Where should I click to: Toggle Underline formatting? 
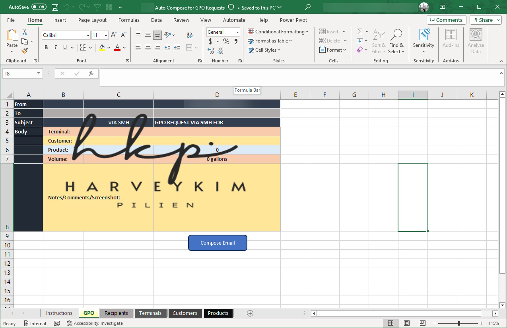pos(65,48)
